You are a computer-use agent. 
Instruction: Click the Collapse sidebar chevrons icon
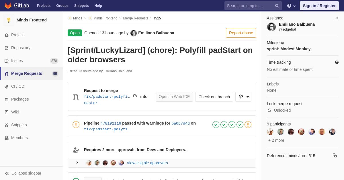point(7,173)
